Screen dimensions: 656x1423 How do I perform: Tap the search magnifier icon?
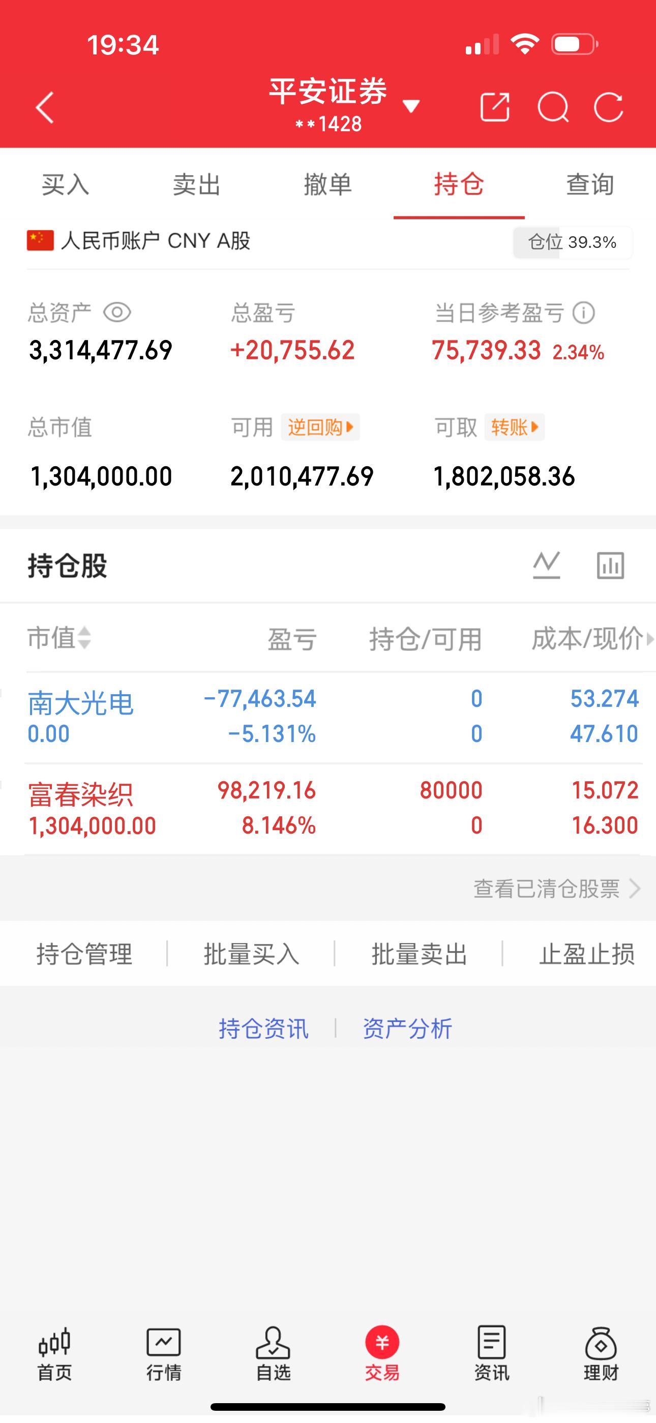(x=553, y=106)
